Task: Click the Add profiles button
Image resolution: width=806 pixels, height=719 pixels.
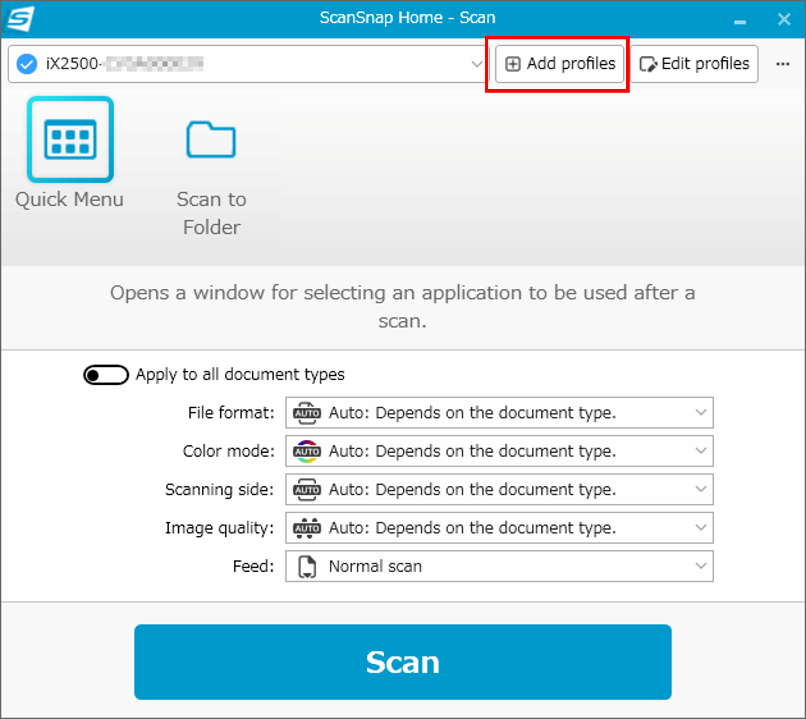Action: pyautogui.click(x=559, y=64)
